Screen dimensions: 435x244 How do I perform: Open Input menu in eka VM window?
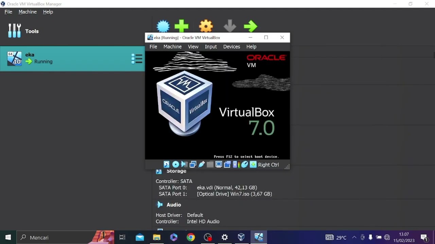click(x=211, y=47)
